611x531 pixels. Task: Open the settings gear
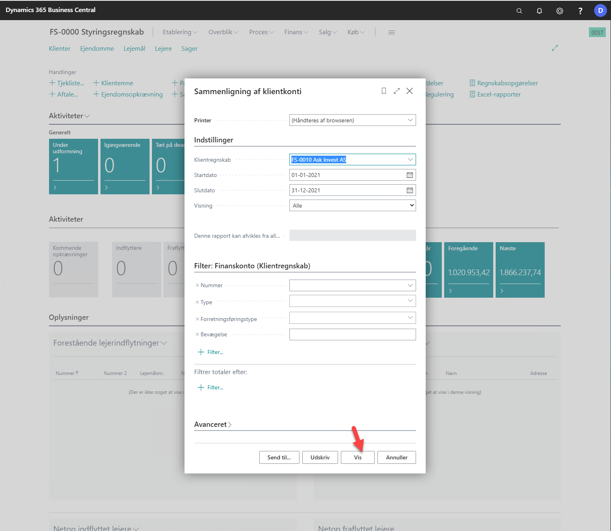[x=560, y=11]
